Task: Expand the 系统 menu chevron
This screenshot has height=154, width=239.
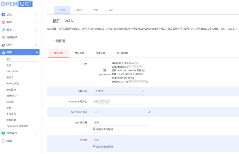Action: coord(37,22)
